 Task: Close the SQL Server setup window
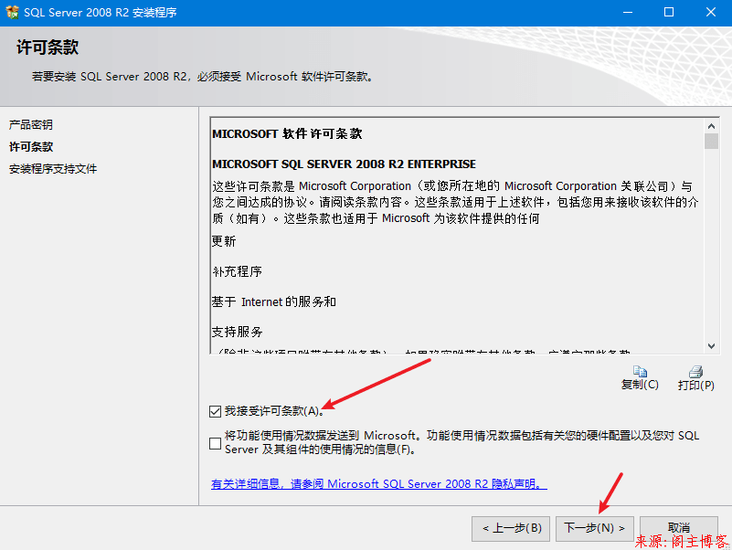(711, 12)
